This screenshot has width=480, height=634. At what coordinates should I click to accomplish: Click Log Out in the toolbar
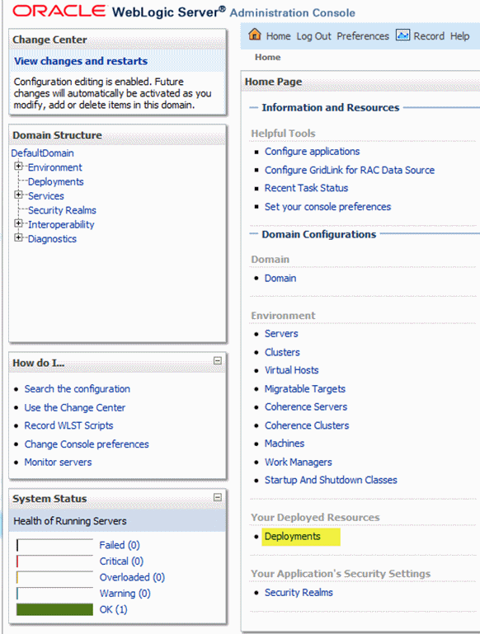point(313,36)
